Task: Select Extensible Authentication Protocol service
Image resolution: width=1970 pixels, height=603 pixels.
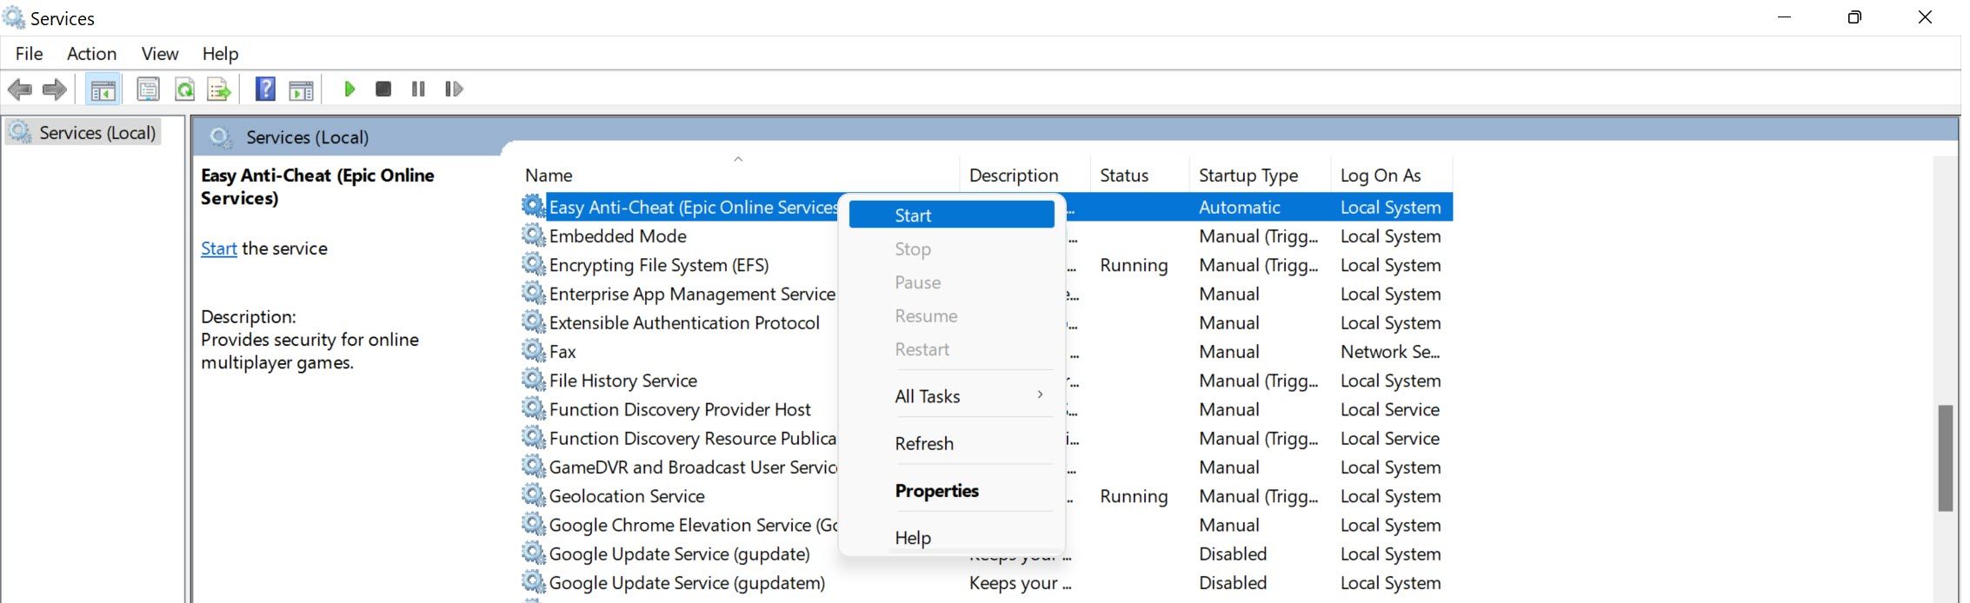Action: [684, 322]
